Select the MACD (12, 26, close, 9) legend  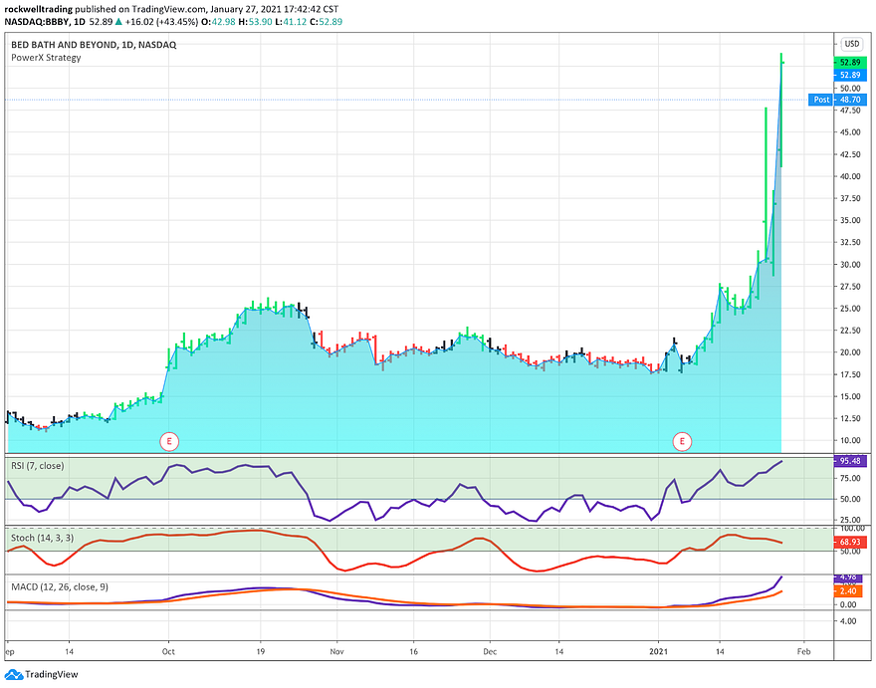(x=60, y=586)
